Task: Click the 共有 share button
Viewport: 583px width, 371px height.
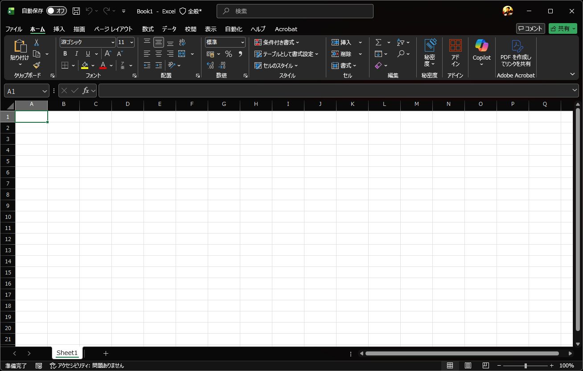Action: pyautogui.click(x=562, y=28)
